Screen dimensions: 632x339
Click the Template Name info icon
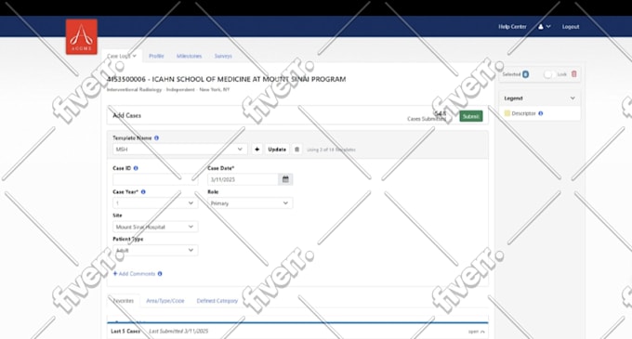coord(156,137)
